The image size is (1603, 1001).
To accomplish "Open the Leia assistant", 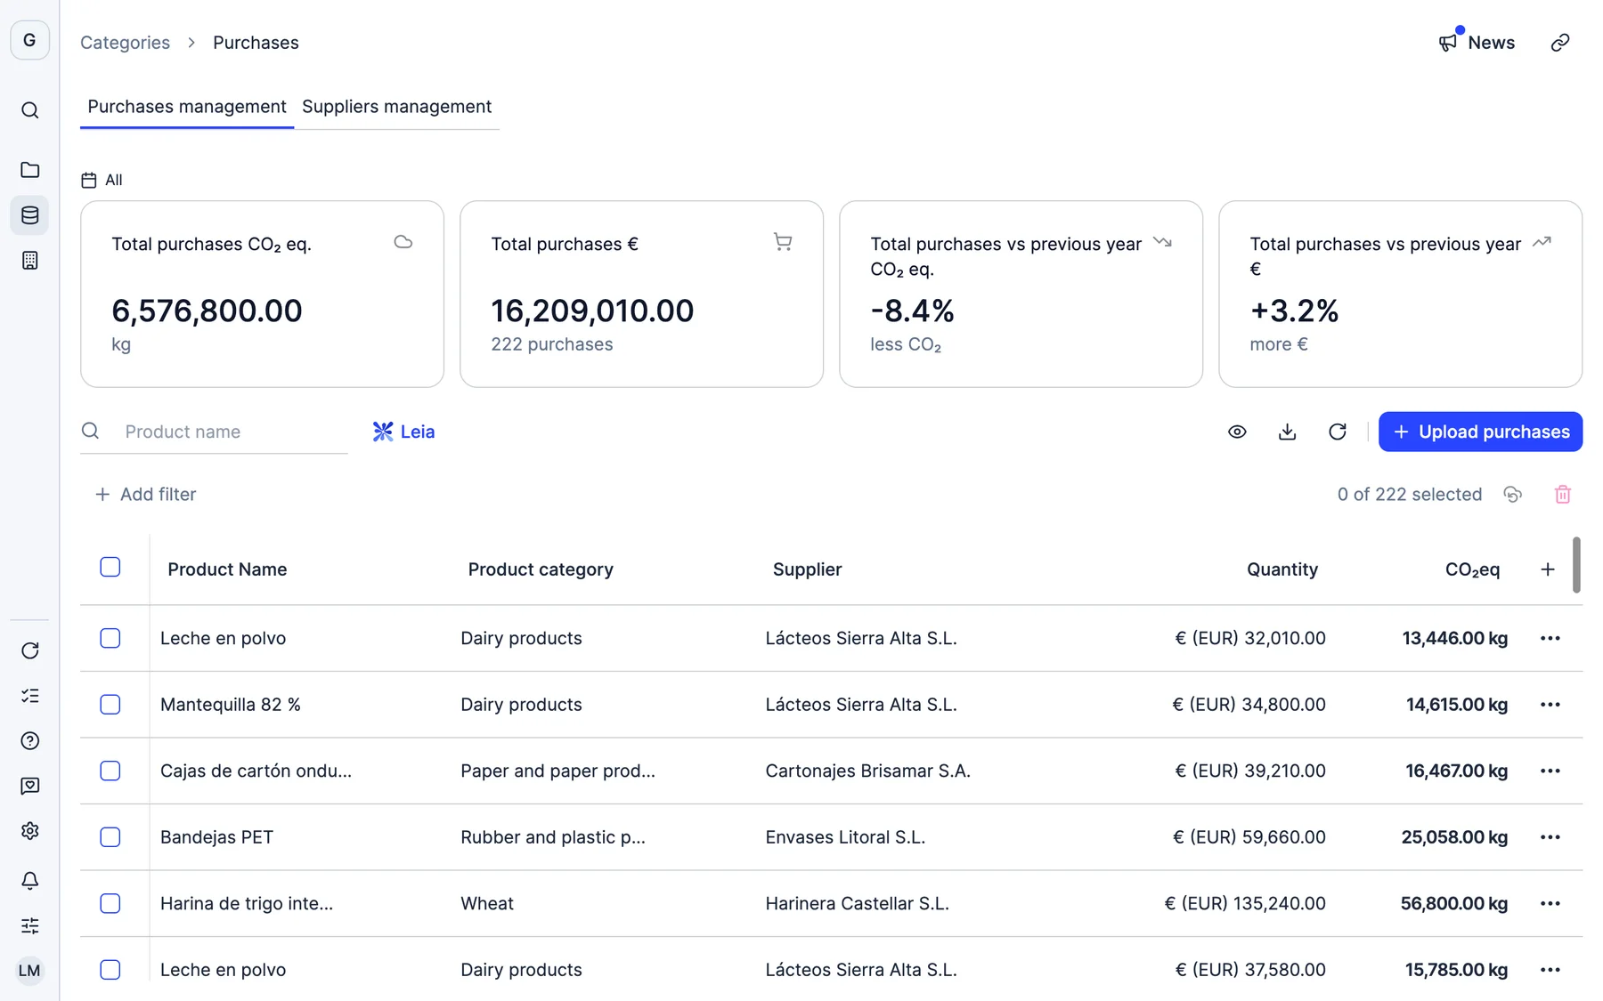I will (x=403, y=432).
